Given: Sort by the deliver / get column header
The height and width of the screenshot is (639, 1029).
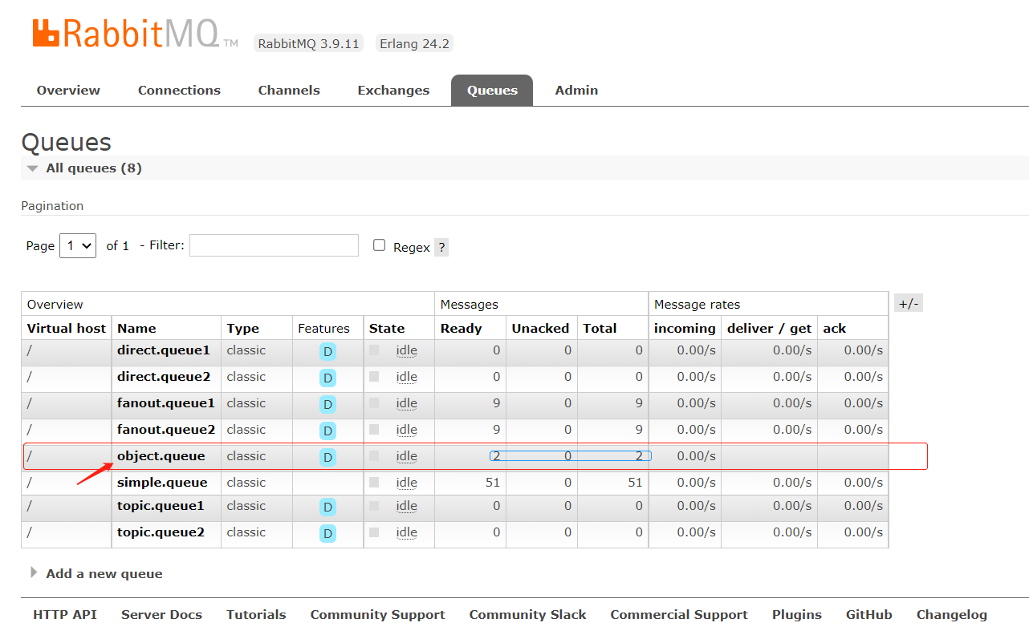Looking at the screenshot, I should pyautogui.click(x=770, y=329).
